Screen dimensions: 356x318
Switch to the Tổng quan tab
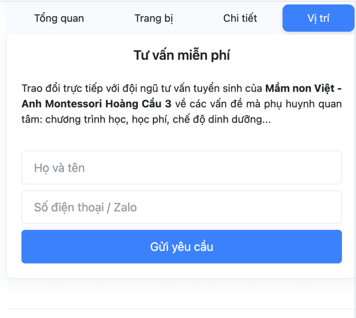click(x=59, y=18)
